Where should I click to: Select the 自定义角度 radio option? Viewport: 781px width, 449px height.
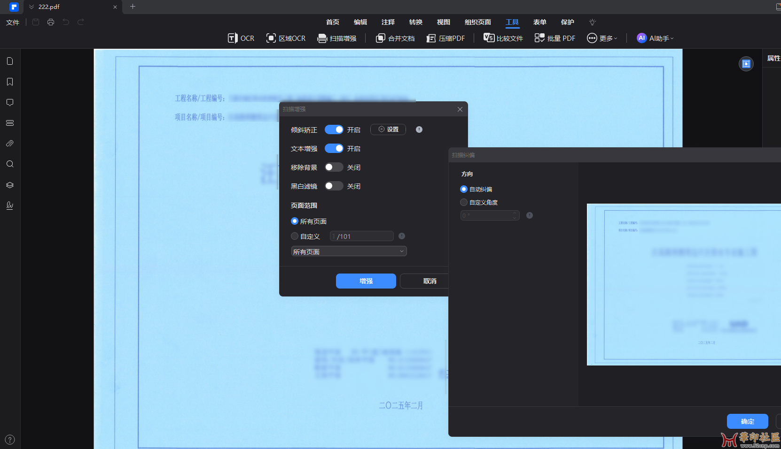pos(464,202)
